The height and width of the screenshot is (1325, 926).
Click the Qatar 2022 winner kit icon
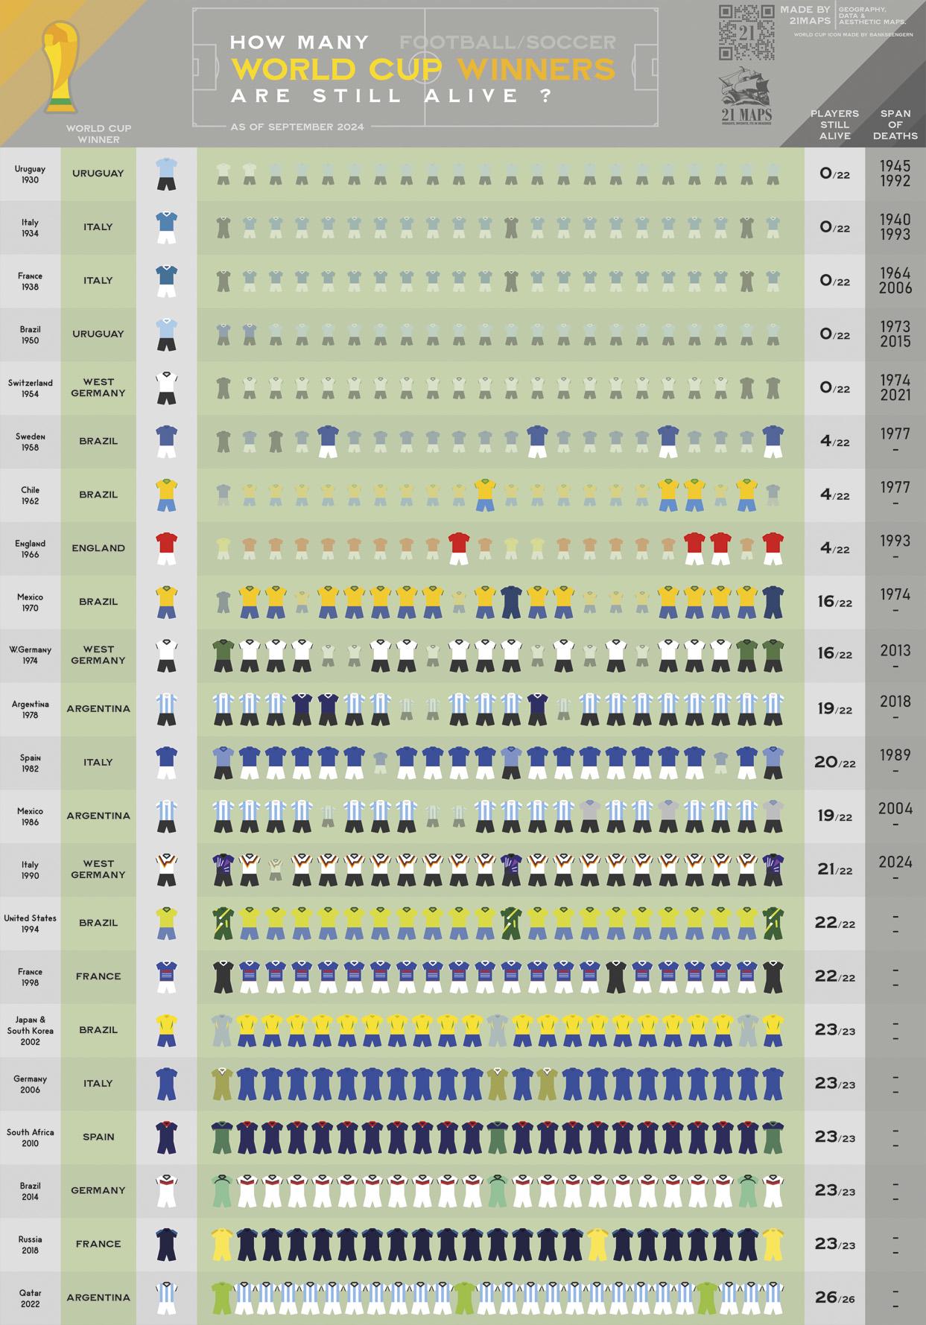(167, 1299)
